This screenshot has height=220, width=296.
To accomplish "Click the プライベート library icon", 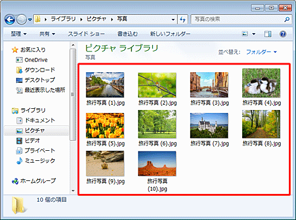I will click(20, 151).
